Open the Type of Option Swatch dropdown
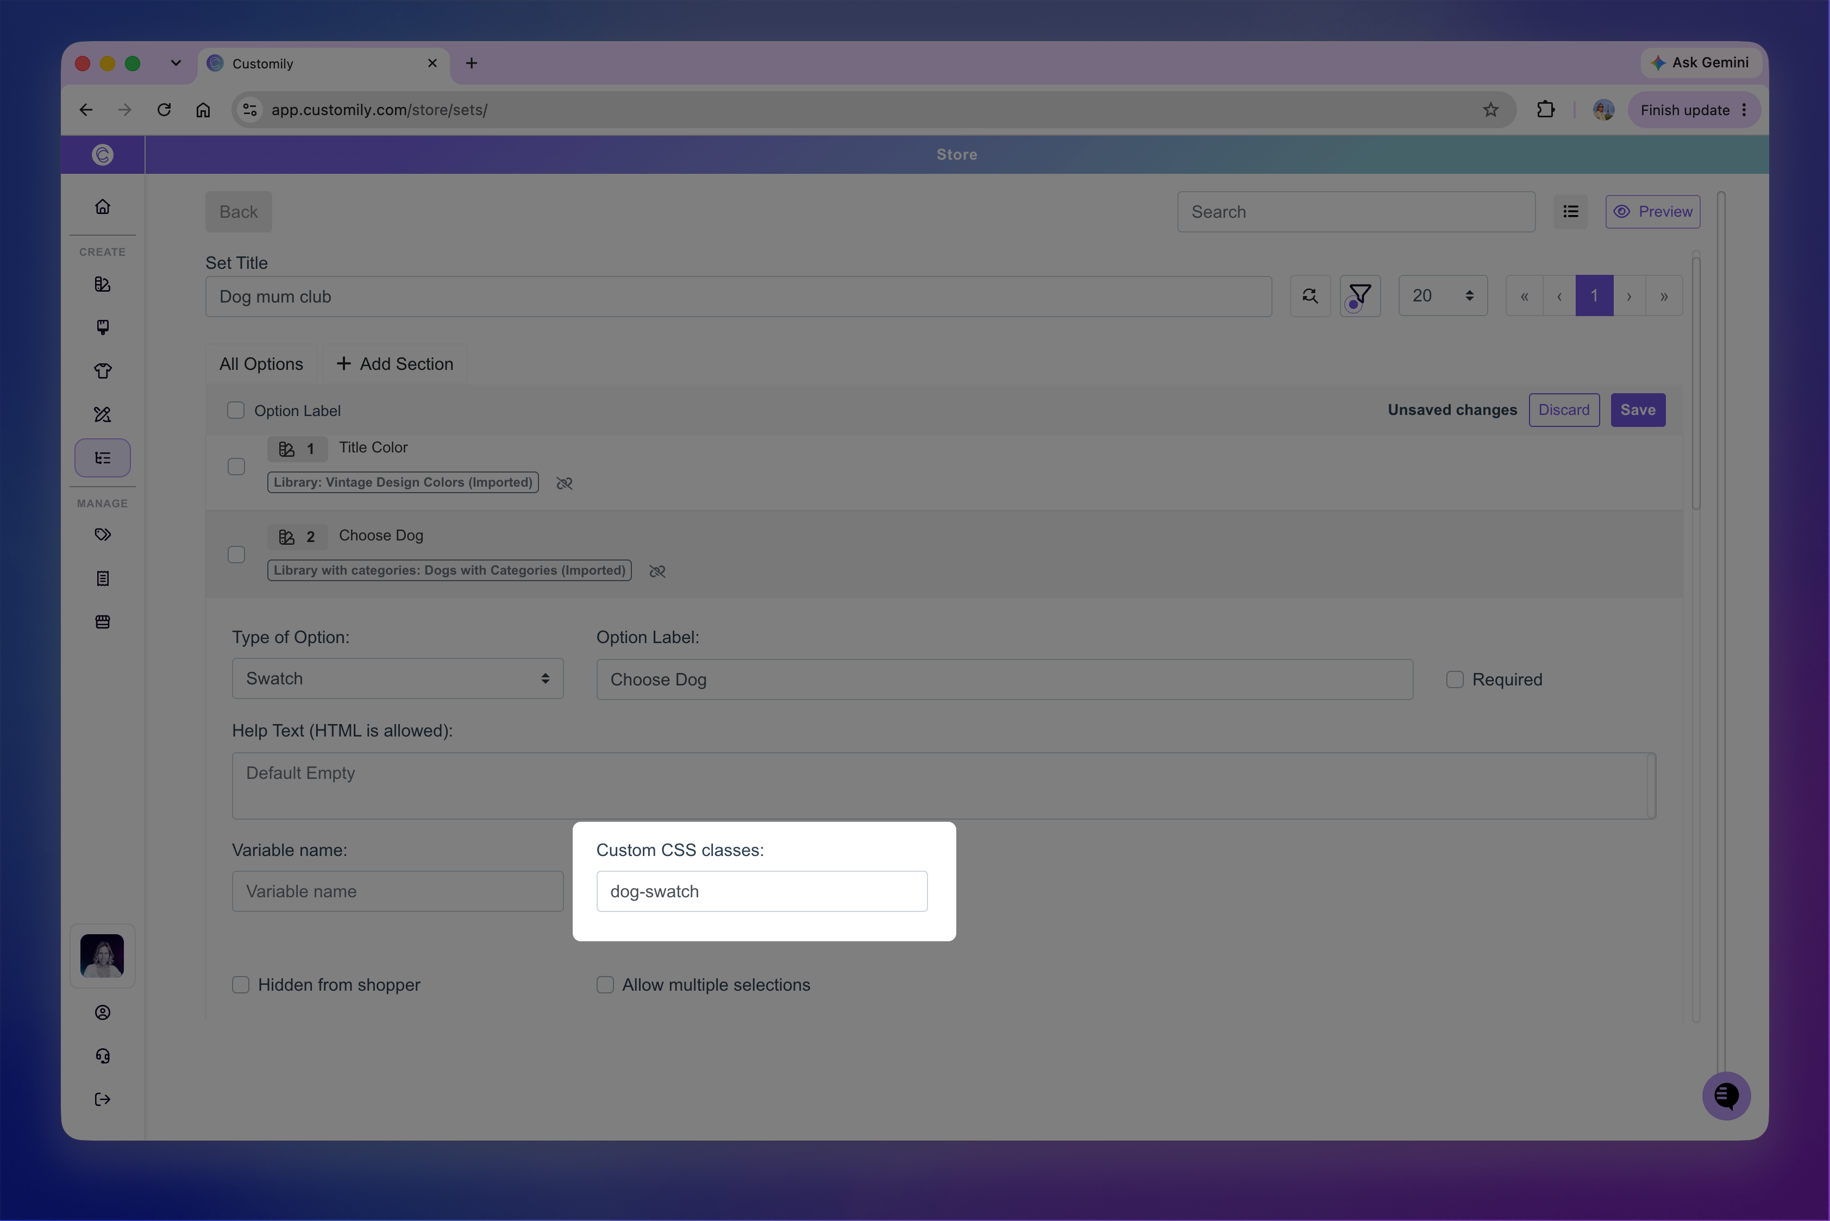Screen dimensions: 1830x1221 click(x=397, y=678)
